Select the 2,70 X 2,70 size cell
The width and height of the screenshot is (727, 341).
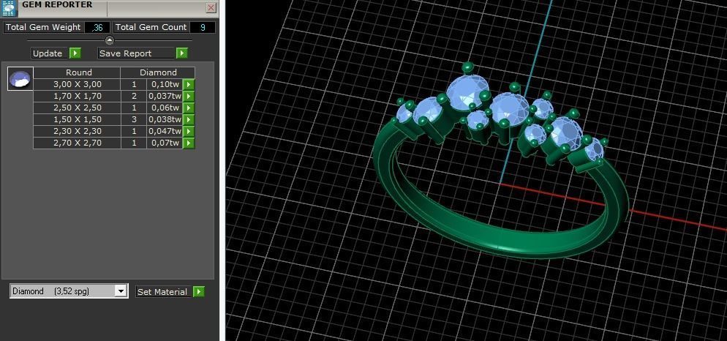pos(77,143)
